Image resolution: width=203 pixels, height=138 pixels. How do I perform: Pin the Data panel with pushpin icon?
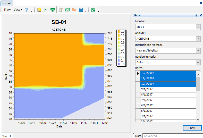point(197,15)
